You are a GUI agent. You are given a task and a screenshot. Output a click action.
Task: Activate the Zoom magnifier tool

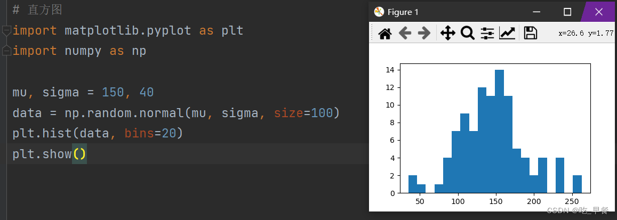pyautogui.click(x=468, y=34)
